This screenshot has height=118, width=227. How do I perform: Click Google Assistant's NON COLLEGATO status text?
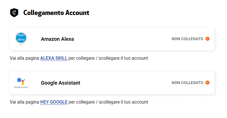coord(187,83)
